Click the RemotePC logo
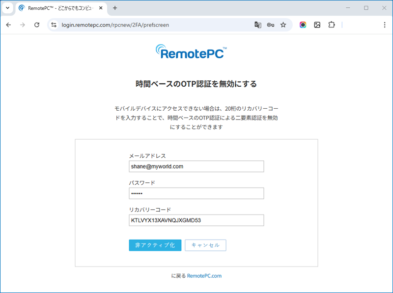This screenshot has height=293, width=393. coord(191,52)
